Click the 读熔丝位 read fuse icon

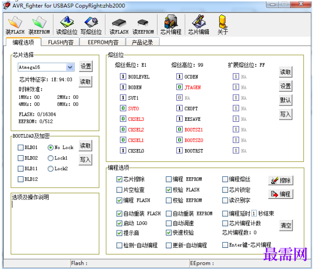point(67,25)
